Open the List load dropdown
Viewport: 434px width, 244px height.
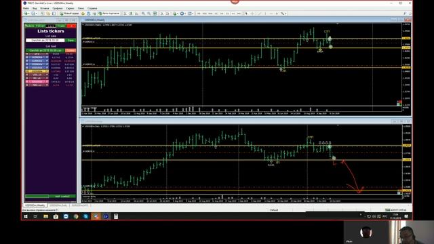(45, 51)
